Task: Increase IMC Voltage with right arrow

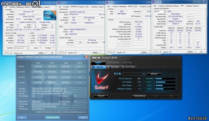Action: coord(176,86)
